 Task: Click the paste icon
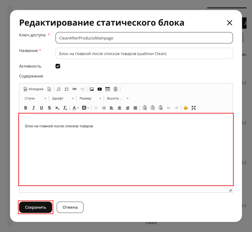point(145,108)
